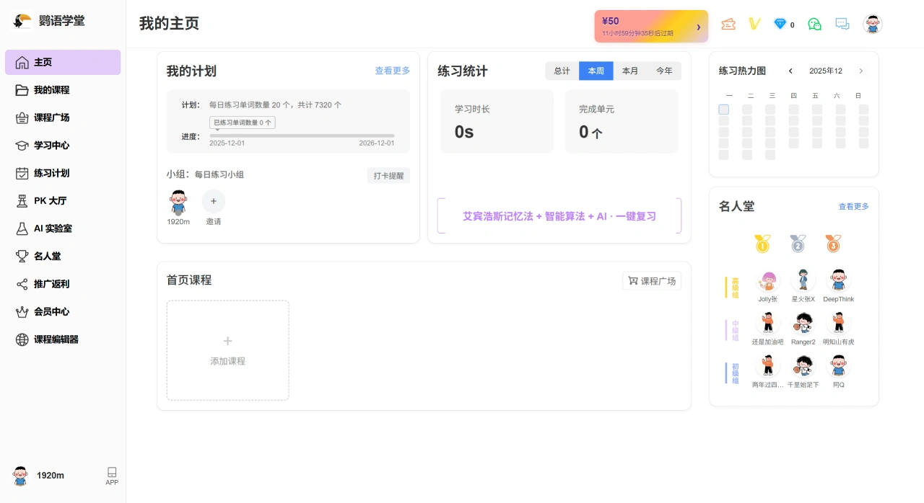Toggle the 打卡提醒 reminder option

[x=388, y=175]
